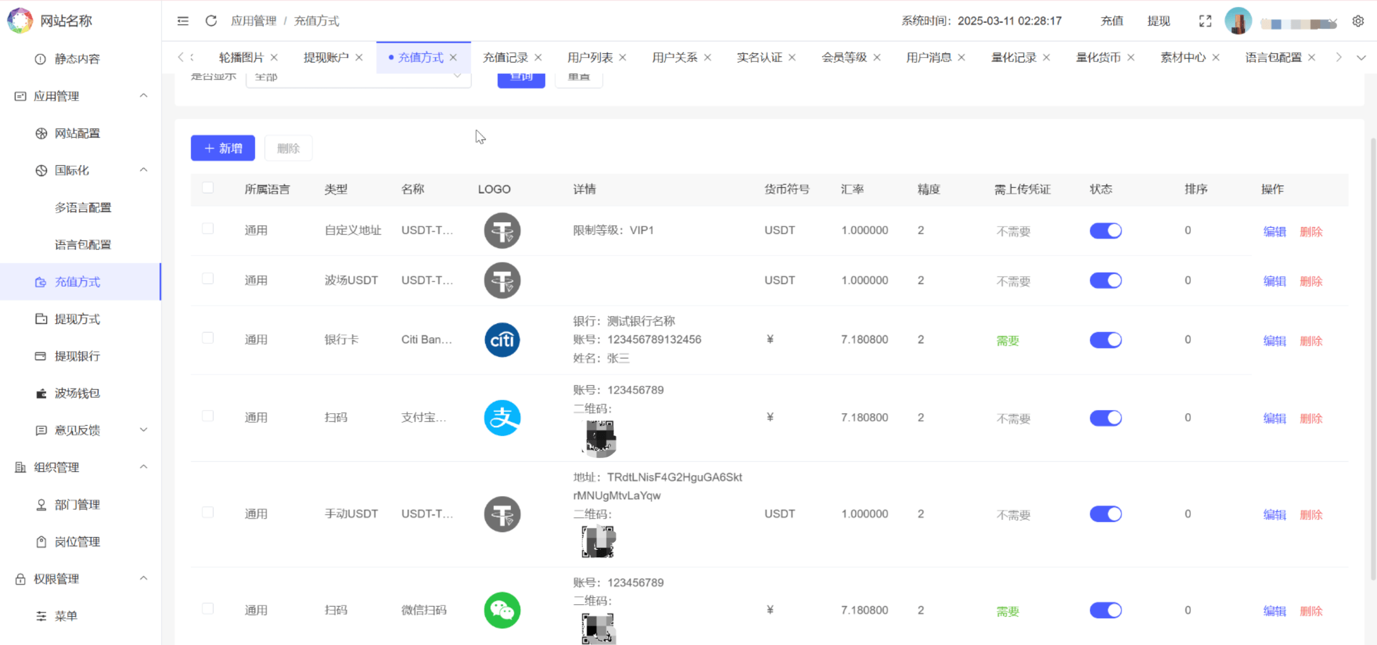The image size is (1377, 645).
Task: Click the Citi bank logo
Action: (x=502, y=340)
